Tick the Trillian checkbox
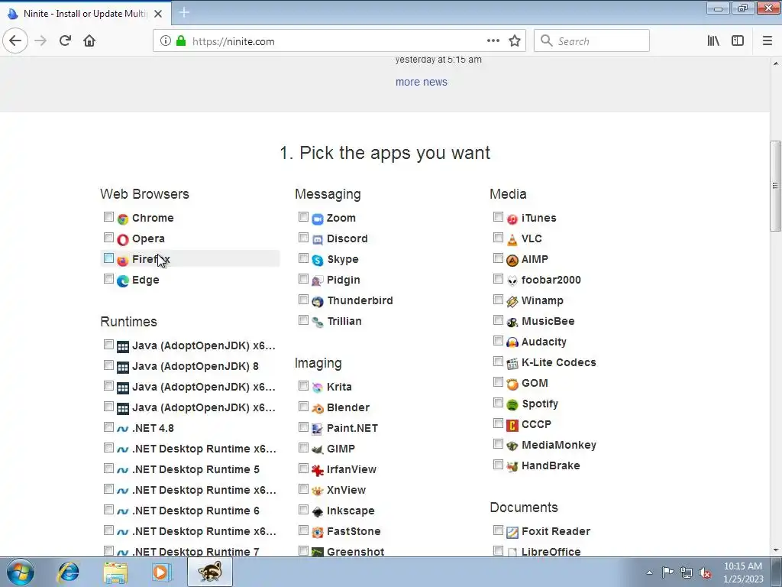This screenshot has height=587, width=782. [303, 320]
